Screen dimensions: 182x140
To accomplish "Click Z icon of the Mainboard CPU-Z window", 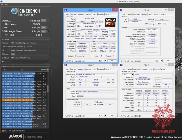I will tap(65, 65).
